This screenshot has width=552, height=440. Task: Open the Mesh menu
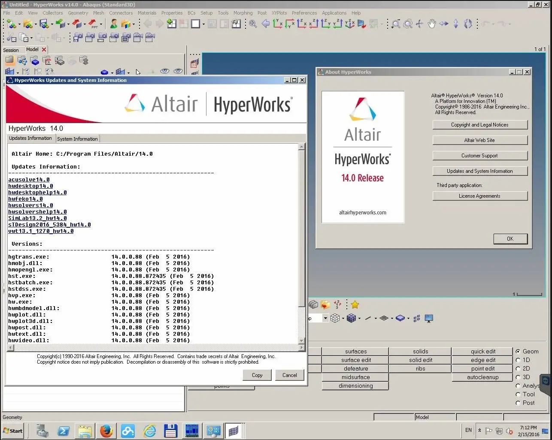[99, 13]
